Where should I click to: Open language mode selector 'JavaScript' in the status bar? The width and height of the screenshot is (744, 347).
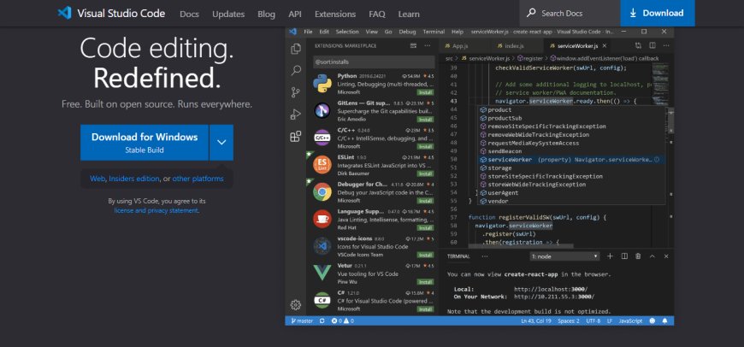pyautogui.click(x=630, y=321)
